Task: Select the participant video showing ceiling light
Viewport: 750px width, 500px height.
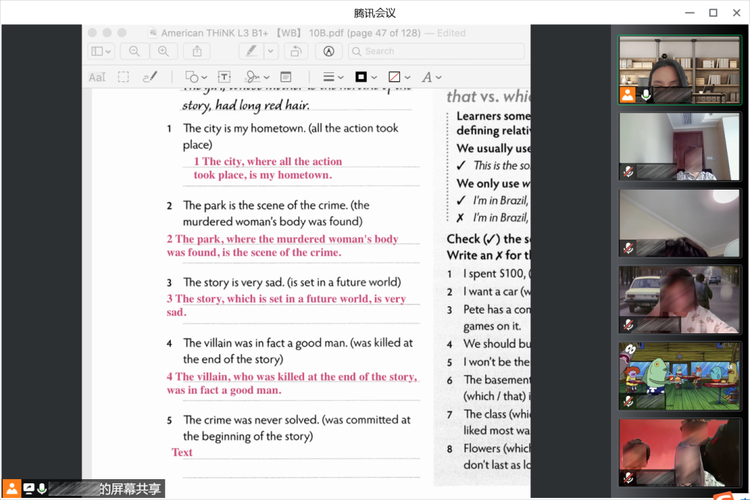Action: click(679, 223)
